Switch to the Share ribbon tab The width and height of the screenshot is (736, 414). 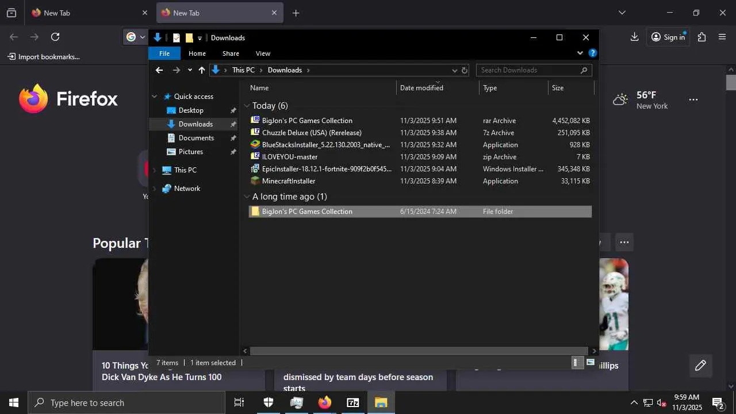point(231,53)
